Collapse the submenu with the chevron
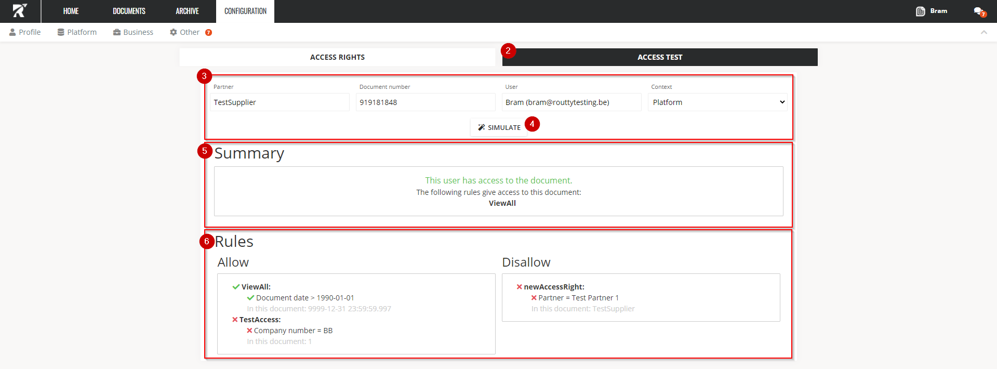The width and height of the screenshot is (997, 369). click(983, 32)
